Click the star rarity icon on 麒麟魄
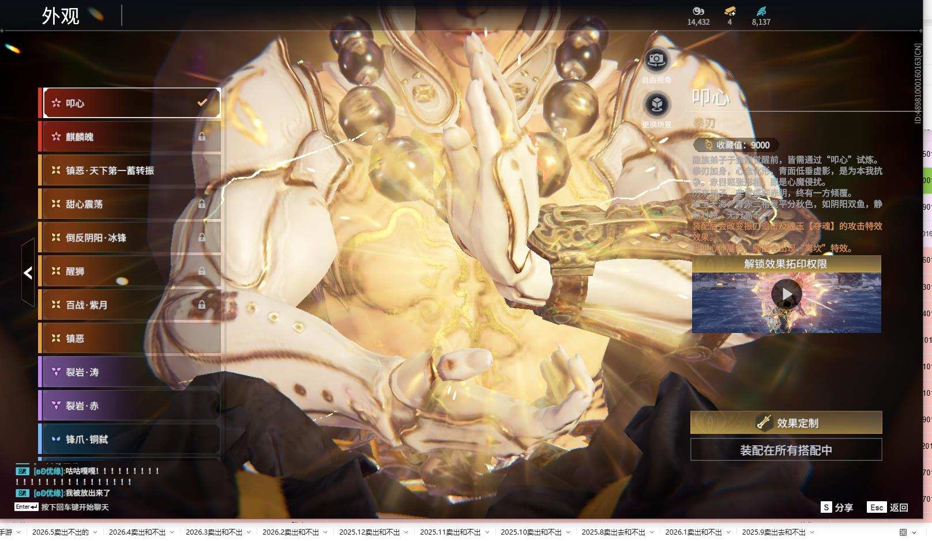 coord(56,137)
